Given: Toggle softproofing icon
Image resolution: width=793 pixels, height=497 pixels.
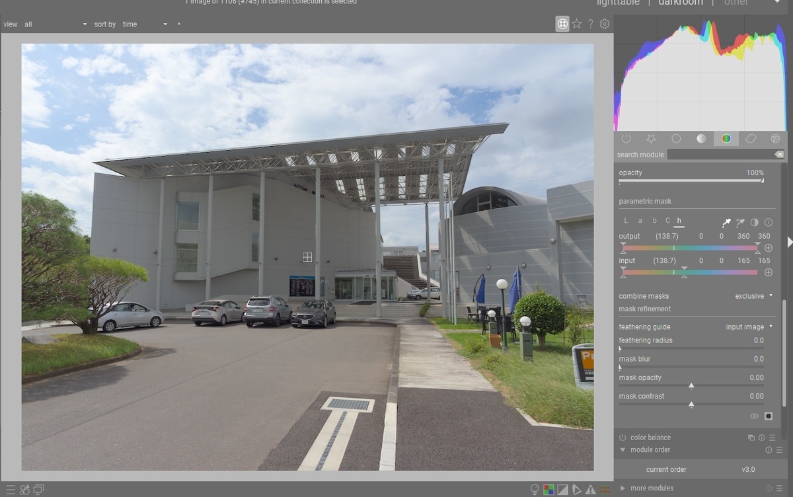Looking at the screenshot, I should pos(577,490).
